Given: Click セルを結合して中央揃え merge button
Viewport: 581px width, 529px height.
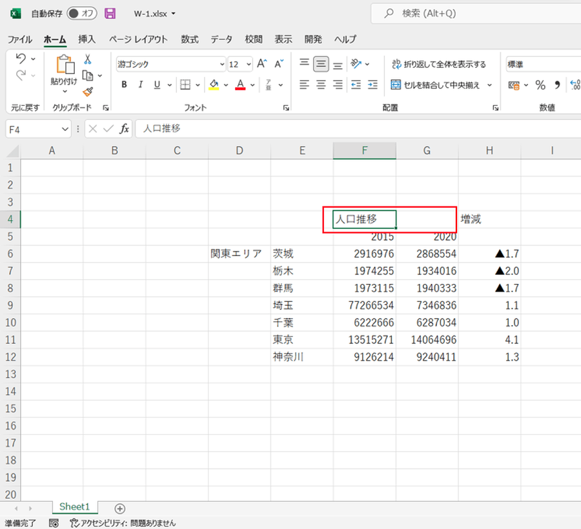Looking at the screenshot, I should [438, 85].
